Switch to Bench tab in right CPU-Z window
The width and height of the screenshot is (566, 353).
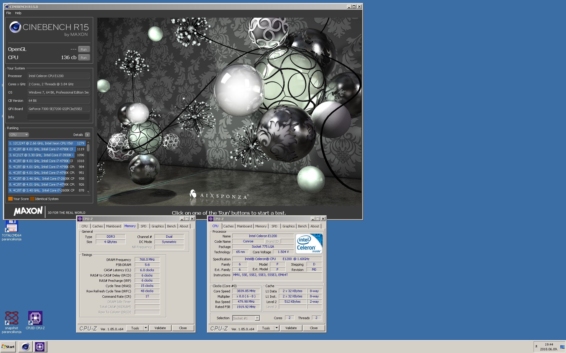pyautogui.click(x=302, y=226)
